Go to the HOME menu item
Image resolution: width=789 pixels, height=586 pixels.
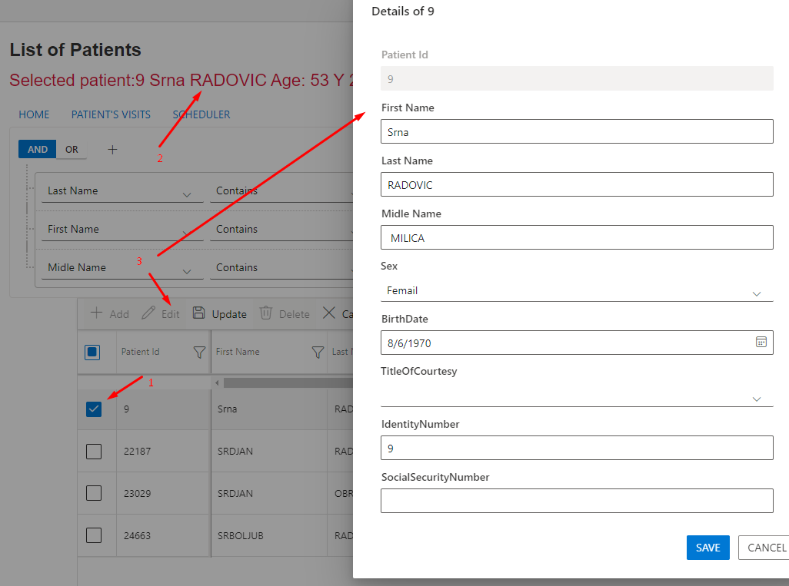pyautogui.click(x=34, y=114)
